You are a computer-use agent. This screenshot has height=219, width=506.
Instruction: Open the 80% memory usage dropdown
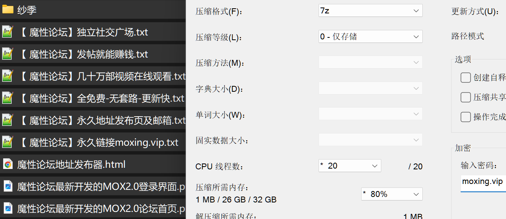[x=392, y=194]
